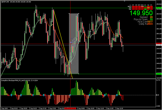The image size is (162, 110).
Task: Click the red 149.970 price label
Action: pos(159,44)
